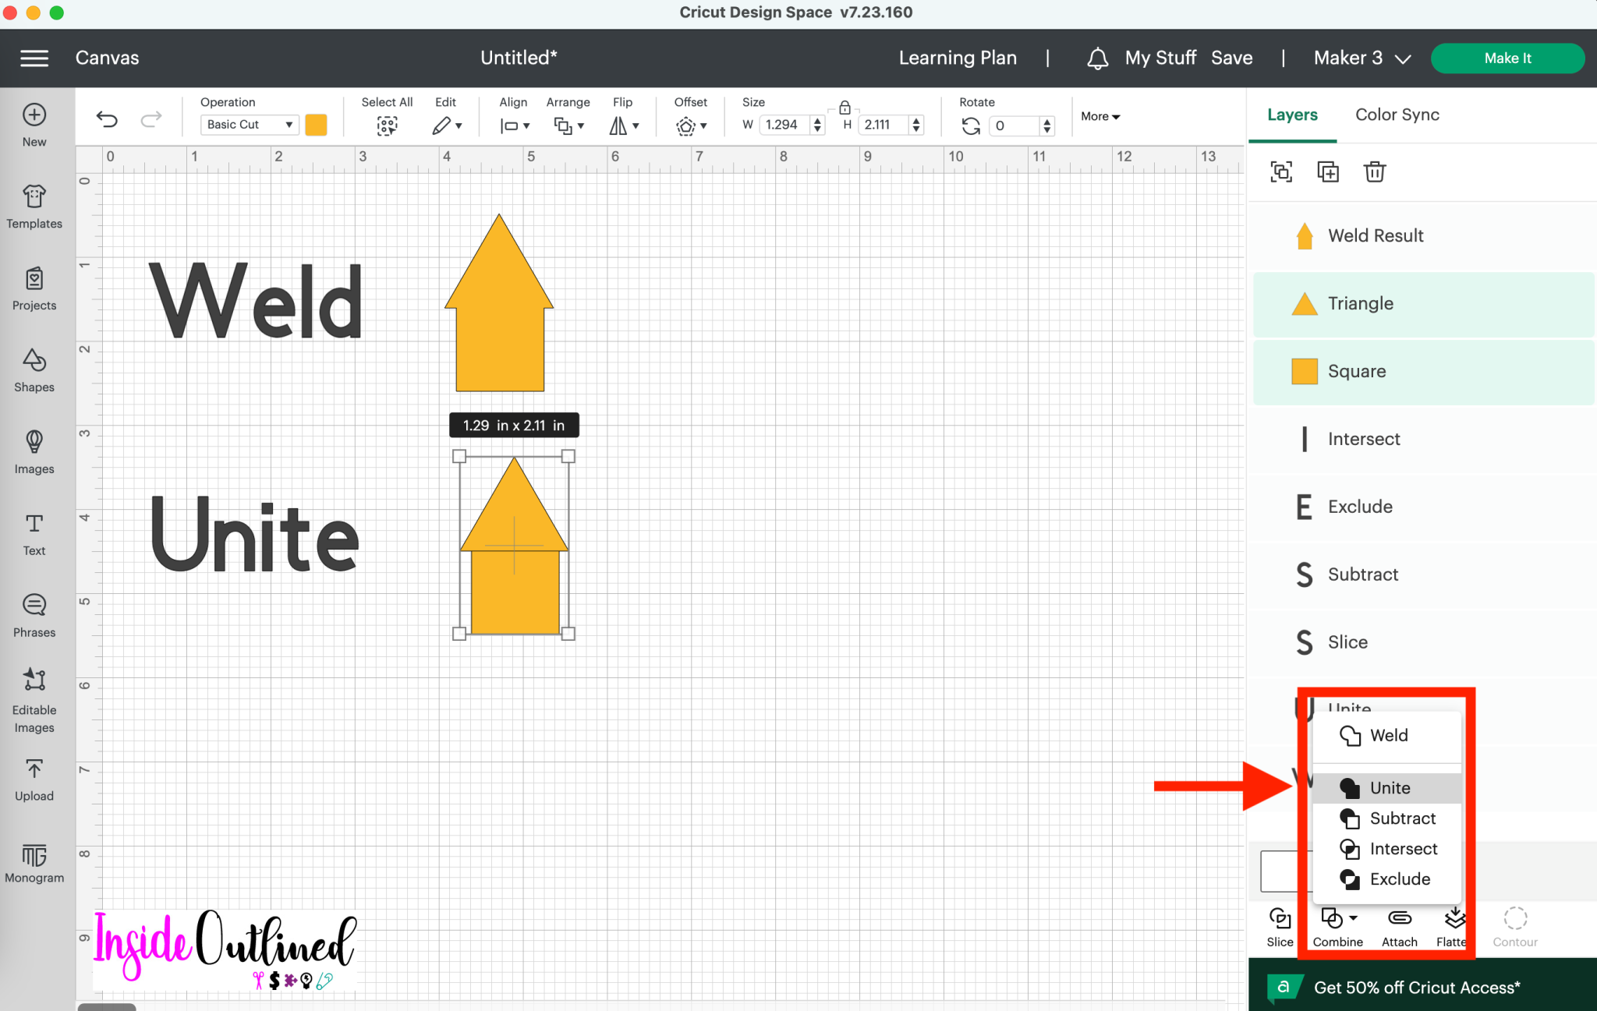Image resolution: width=1597 pixels, height=1011 pixels.
Task: Switch to the Color Sync tab
Action: [1397, 115]
